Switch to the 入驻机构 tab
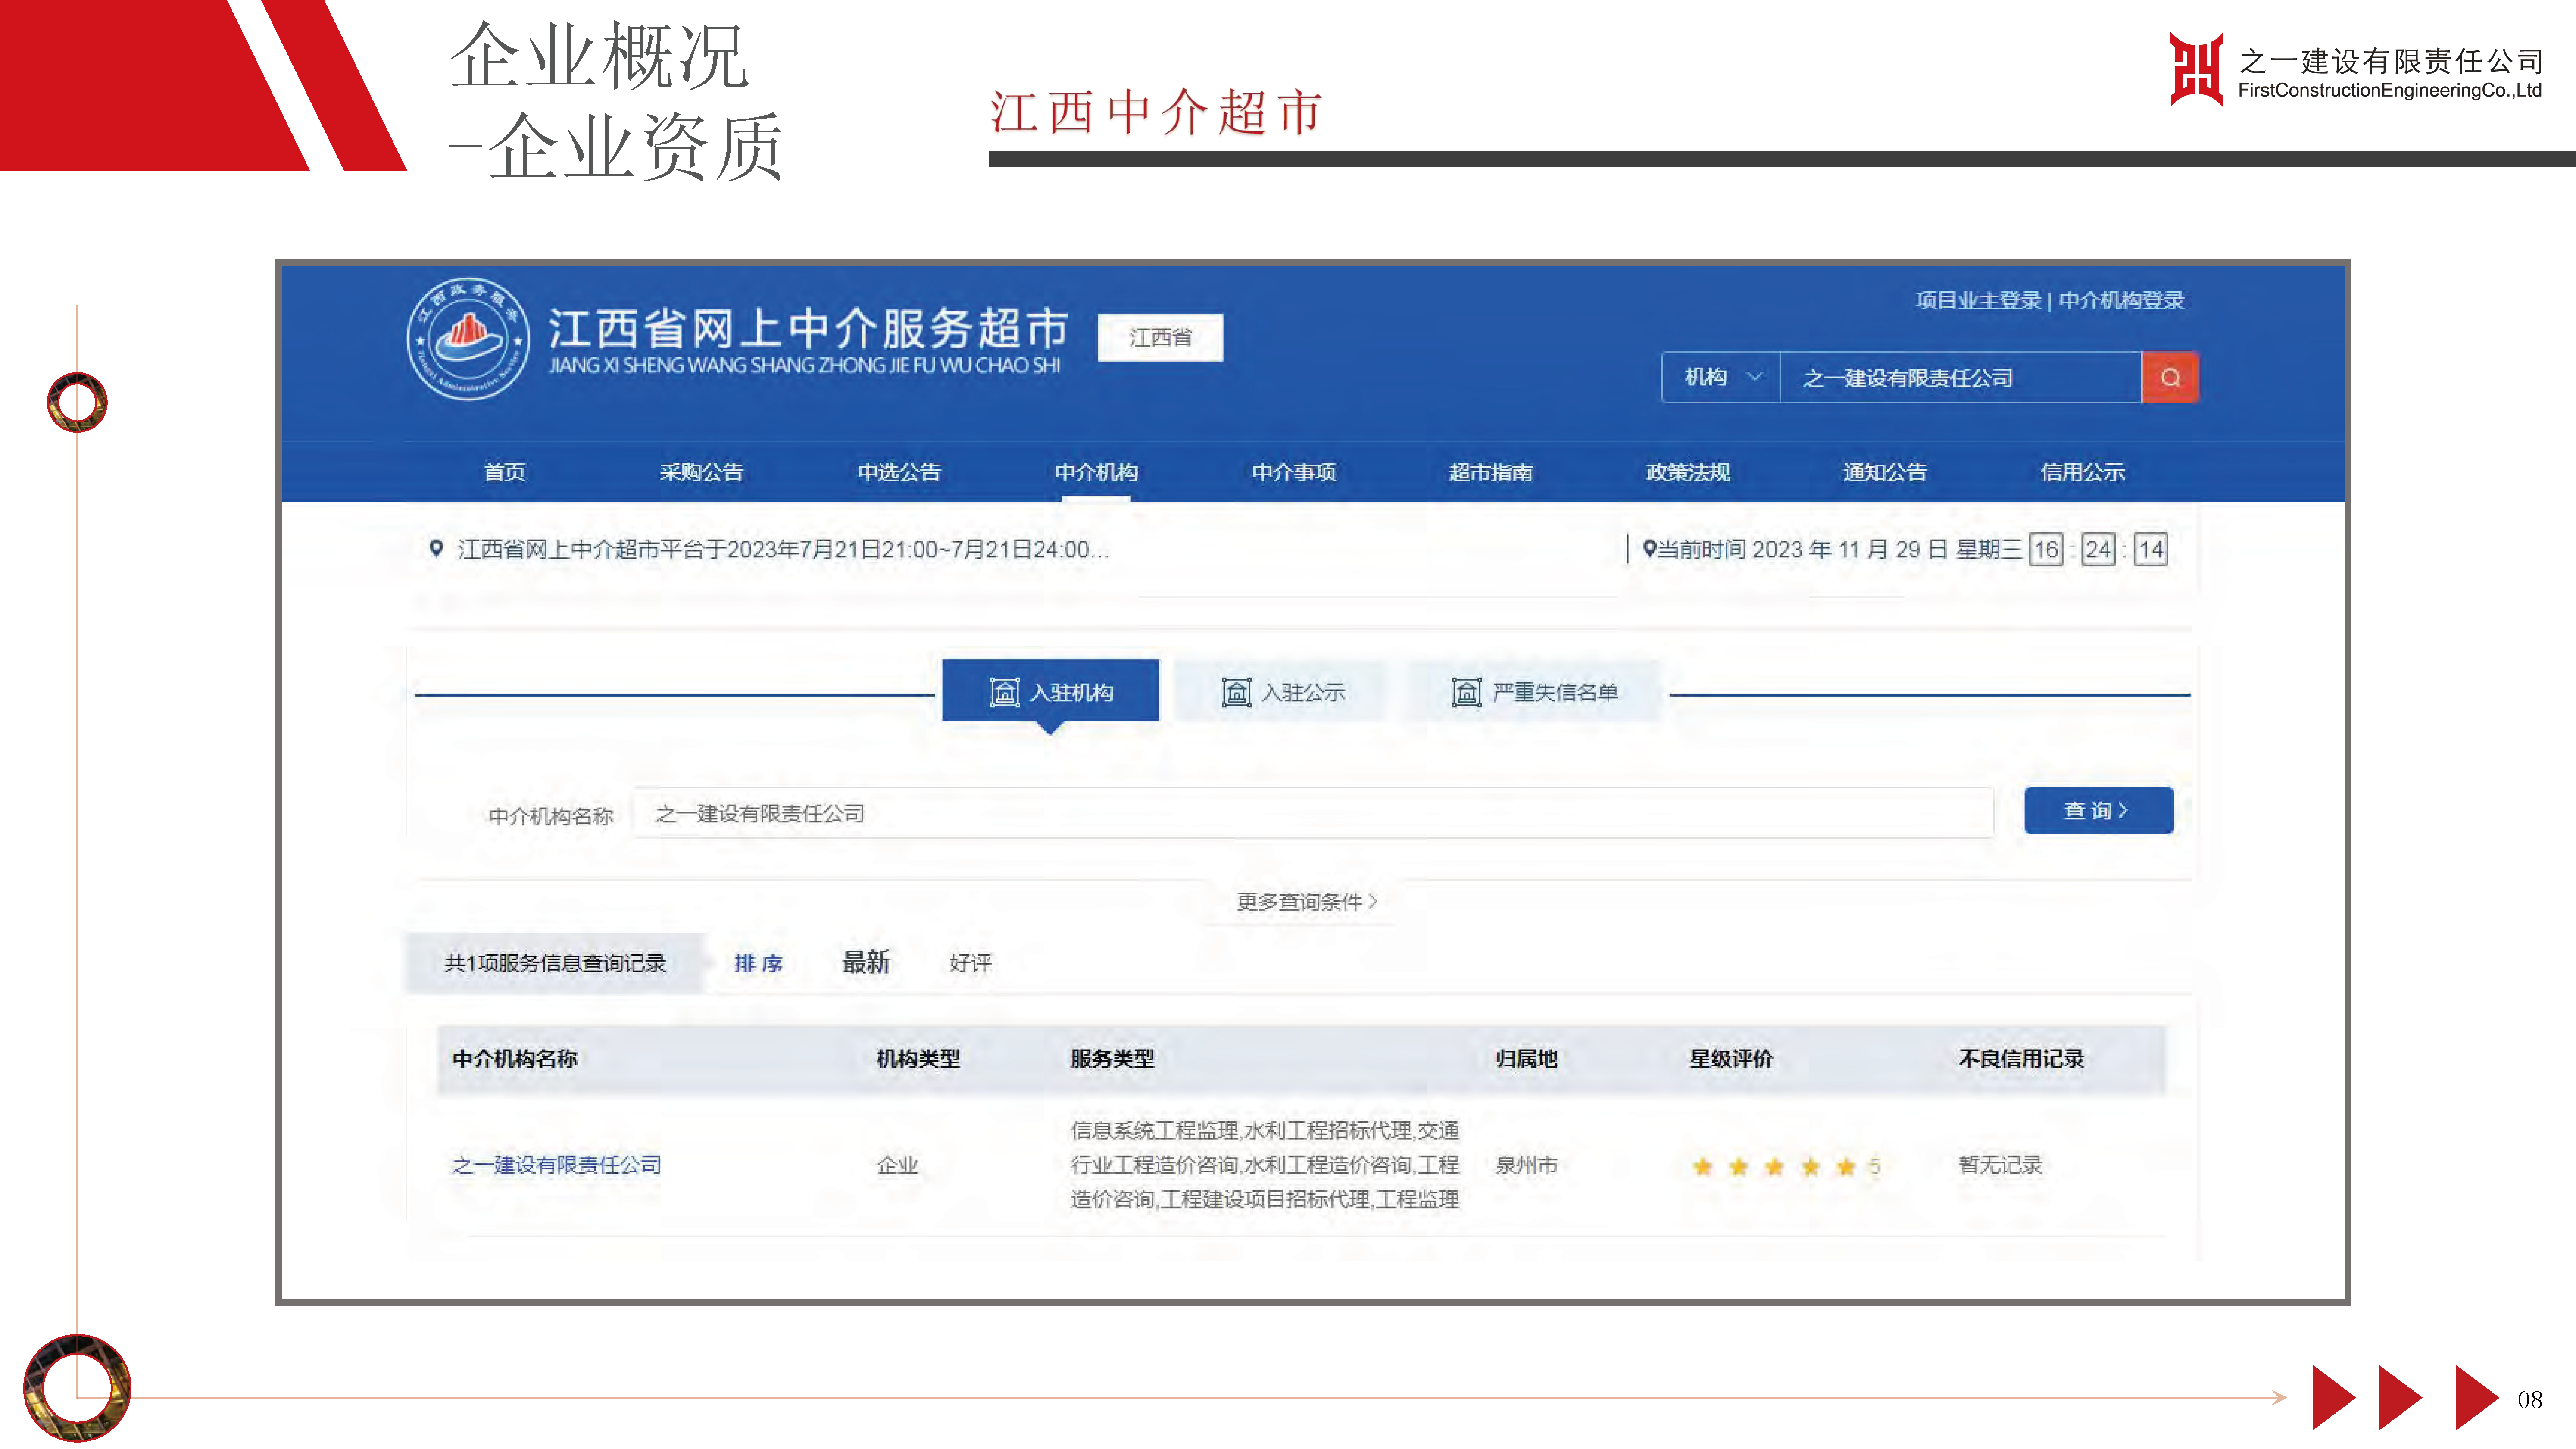 (1050, 691)
